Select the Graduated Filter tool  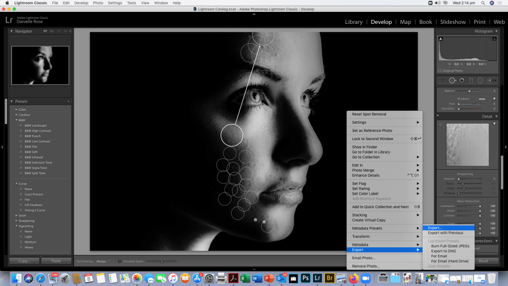pos(471,80)
